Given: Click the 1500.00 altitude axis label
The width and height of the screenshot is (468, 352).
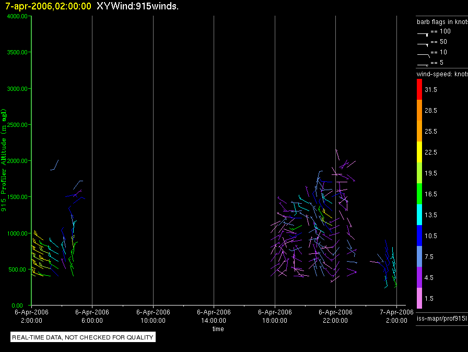Looking at the screenshot, I should [17, 197].
